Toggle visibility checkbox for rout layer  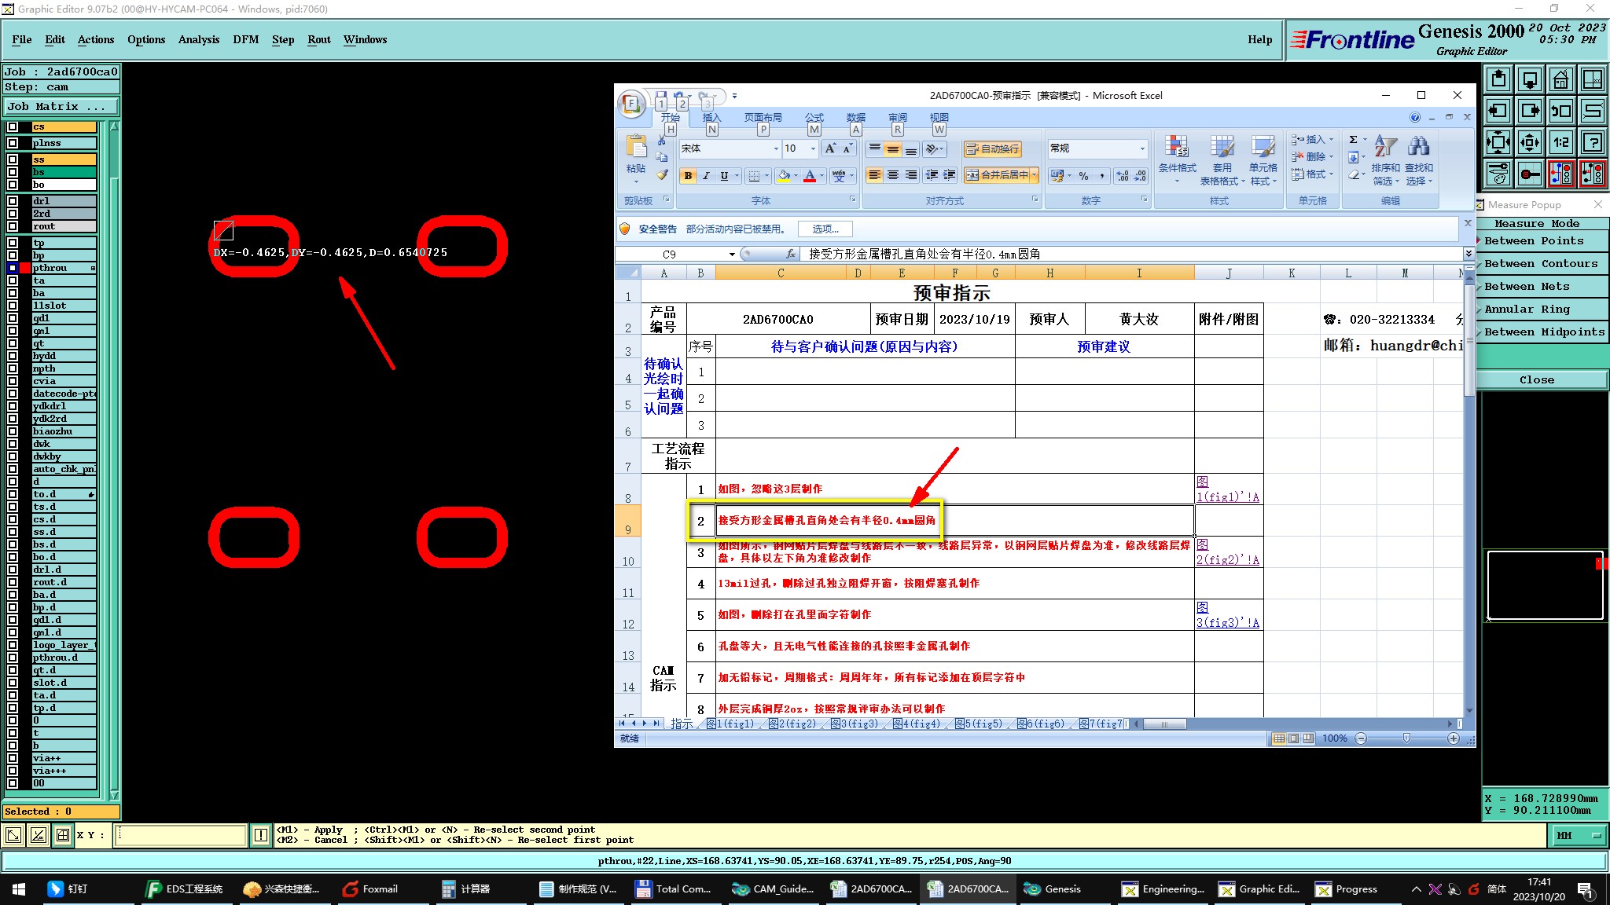coord(13,226)
